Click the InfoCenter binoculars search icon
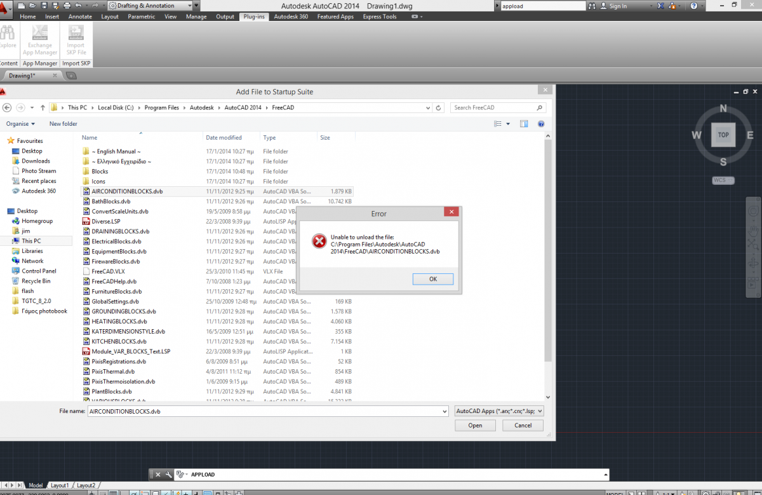Screen dimensions: 762x495 (592, 6)
